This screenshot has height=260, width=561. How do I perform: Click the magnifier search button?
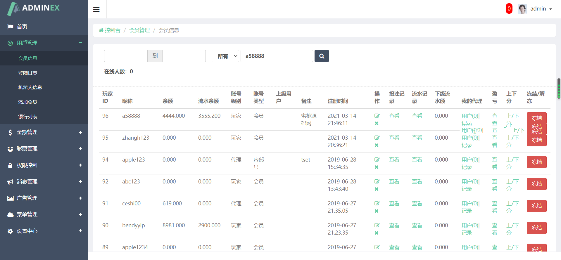[322, 56]
